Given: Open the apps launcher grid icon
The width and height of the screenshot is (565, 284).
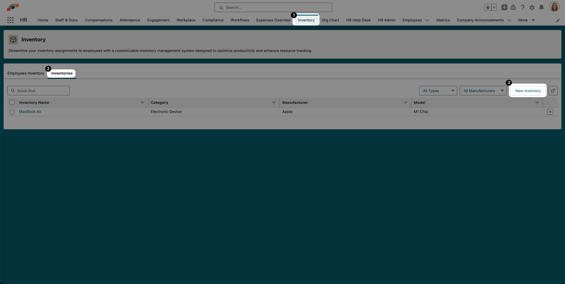Looking at the screenshot, I should (11, 20).
